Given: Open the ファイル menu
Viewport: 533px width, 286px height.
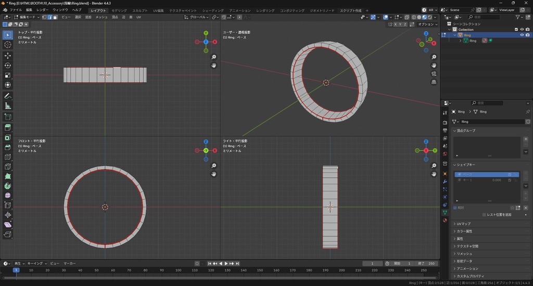Looking at the screenshot, I should (x=16, y=10).
